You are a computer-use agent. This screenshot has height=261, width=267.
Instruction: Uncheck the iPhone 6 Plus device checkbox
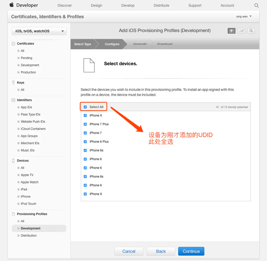pos(85,142)
